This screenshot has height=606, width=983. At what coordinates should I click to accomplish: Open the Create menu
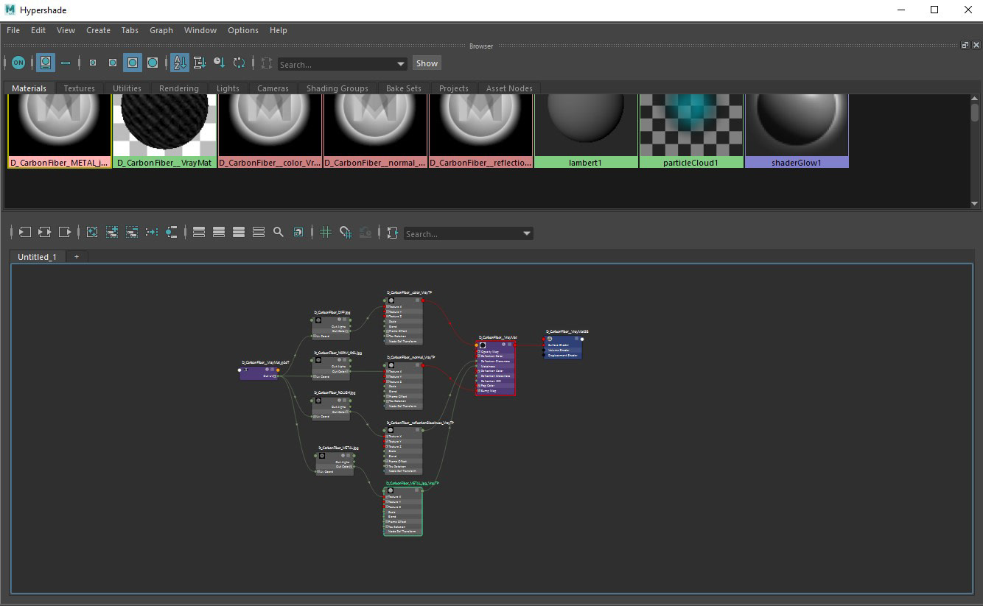98,30
